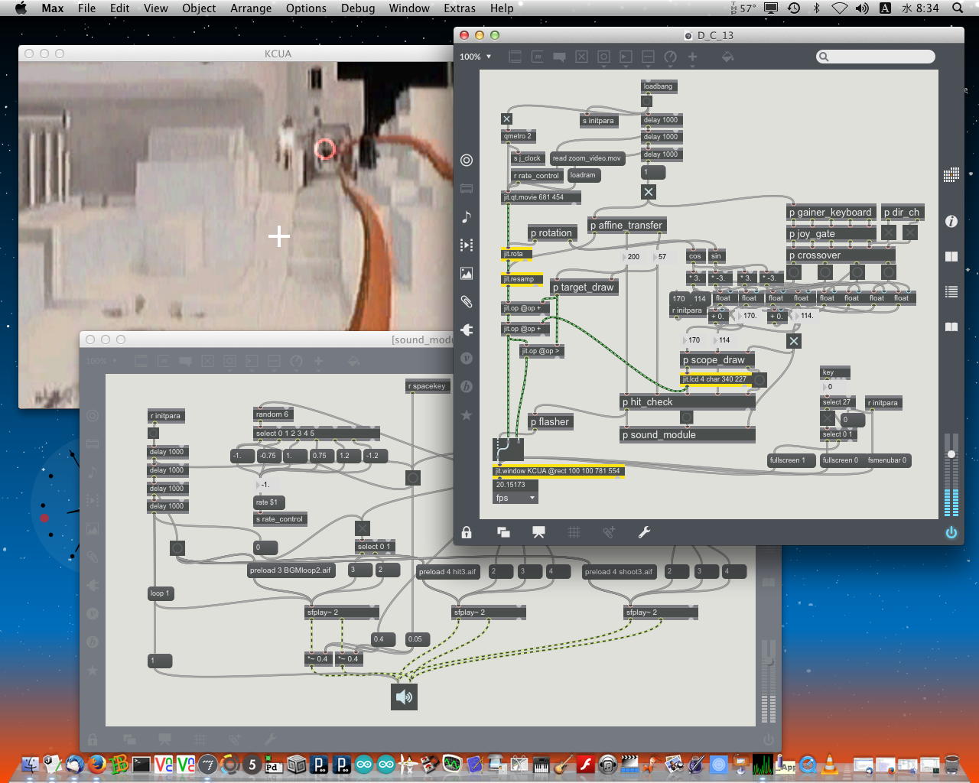Click the bang button under loadbang
Image resolution: width=979 pixels, height=783 pixels.
pos(647,101)
